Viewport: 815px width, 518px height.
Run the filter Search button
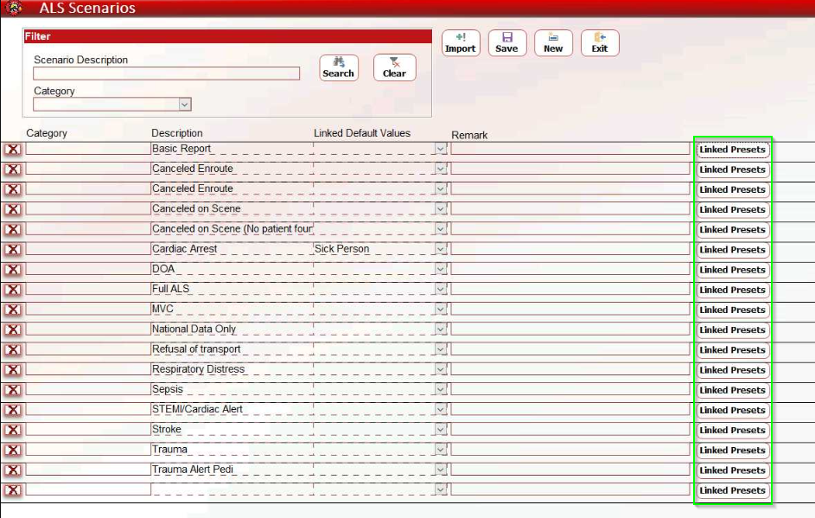coord(338,67)
